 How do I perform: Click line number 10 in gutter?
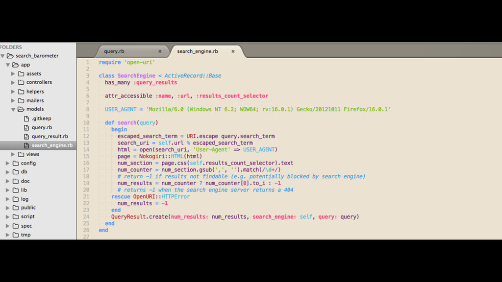pos(86,123)
